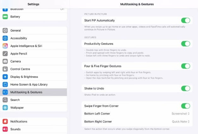The image size is (198, 134).
Task: Disable Start PiP Automatically switch
Action: click(185, 20)
